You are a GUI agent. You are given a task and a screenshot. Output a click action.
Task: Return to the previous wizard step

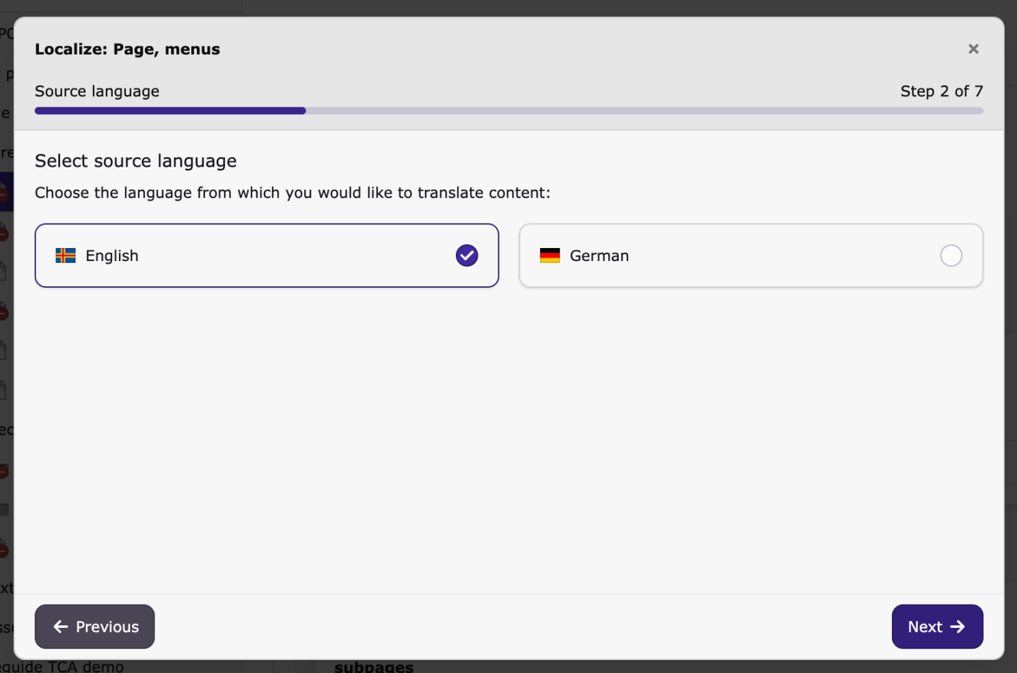(x=95, y=627)
